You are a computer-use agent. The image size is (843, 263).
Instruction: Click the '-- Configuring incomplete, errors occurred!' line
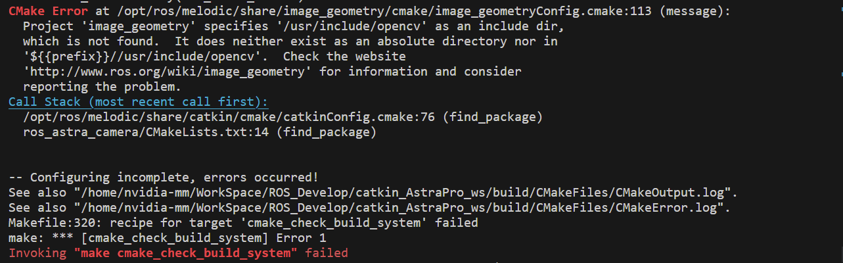coord(164,178)
